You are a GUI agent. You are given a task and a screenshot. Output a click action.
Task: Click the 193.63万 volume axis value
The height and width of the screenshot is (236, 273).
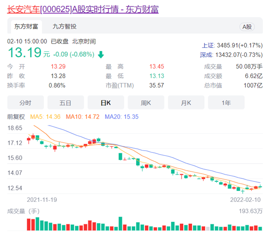[x=251, y=211]
